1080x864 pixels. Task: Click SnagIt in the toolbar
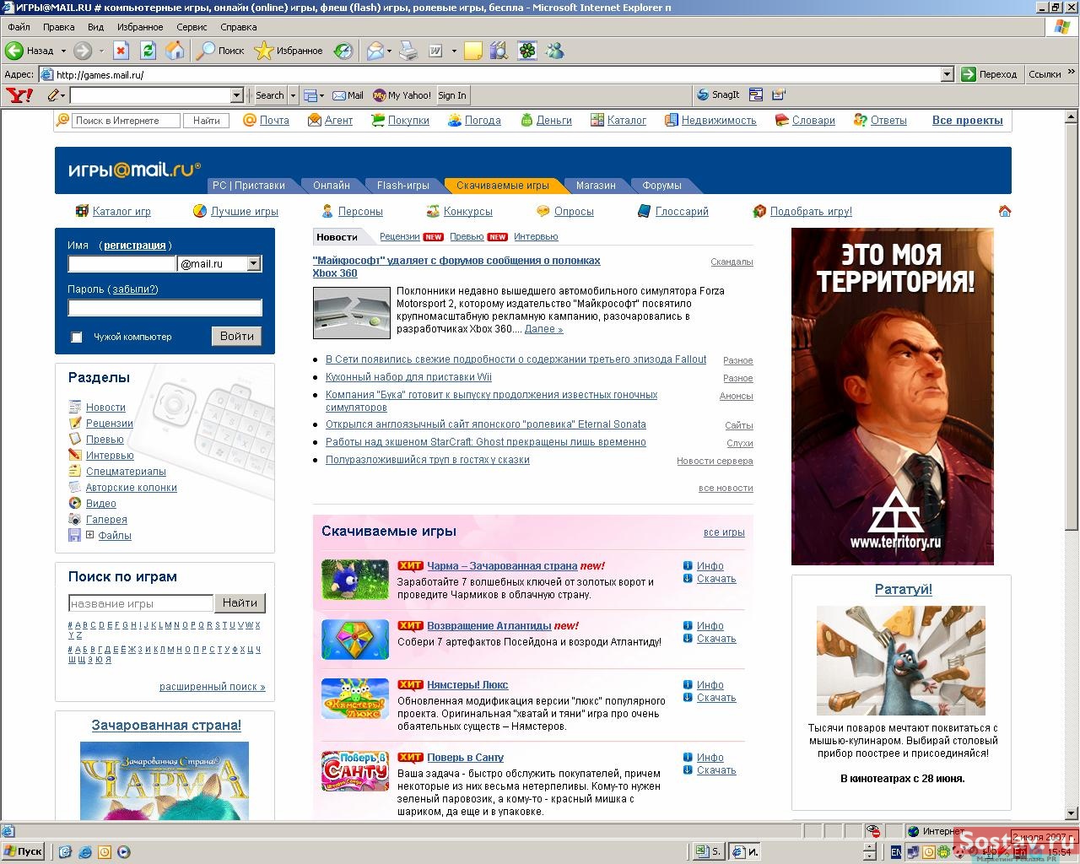click(718, 95)
